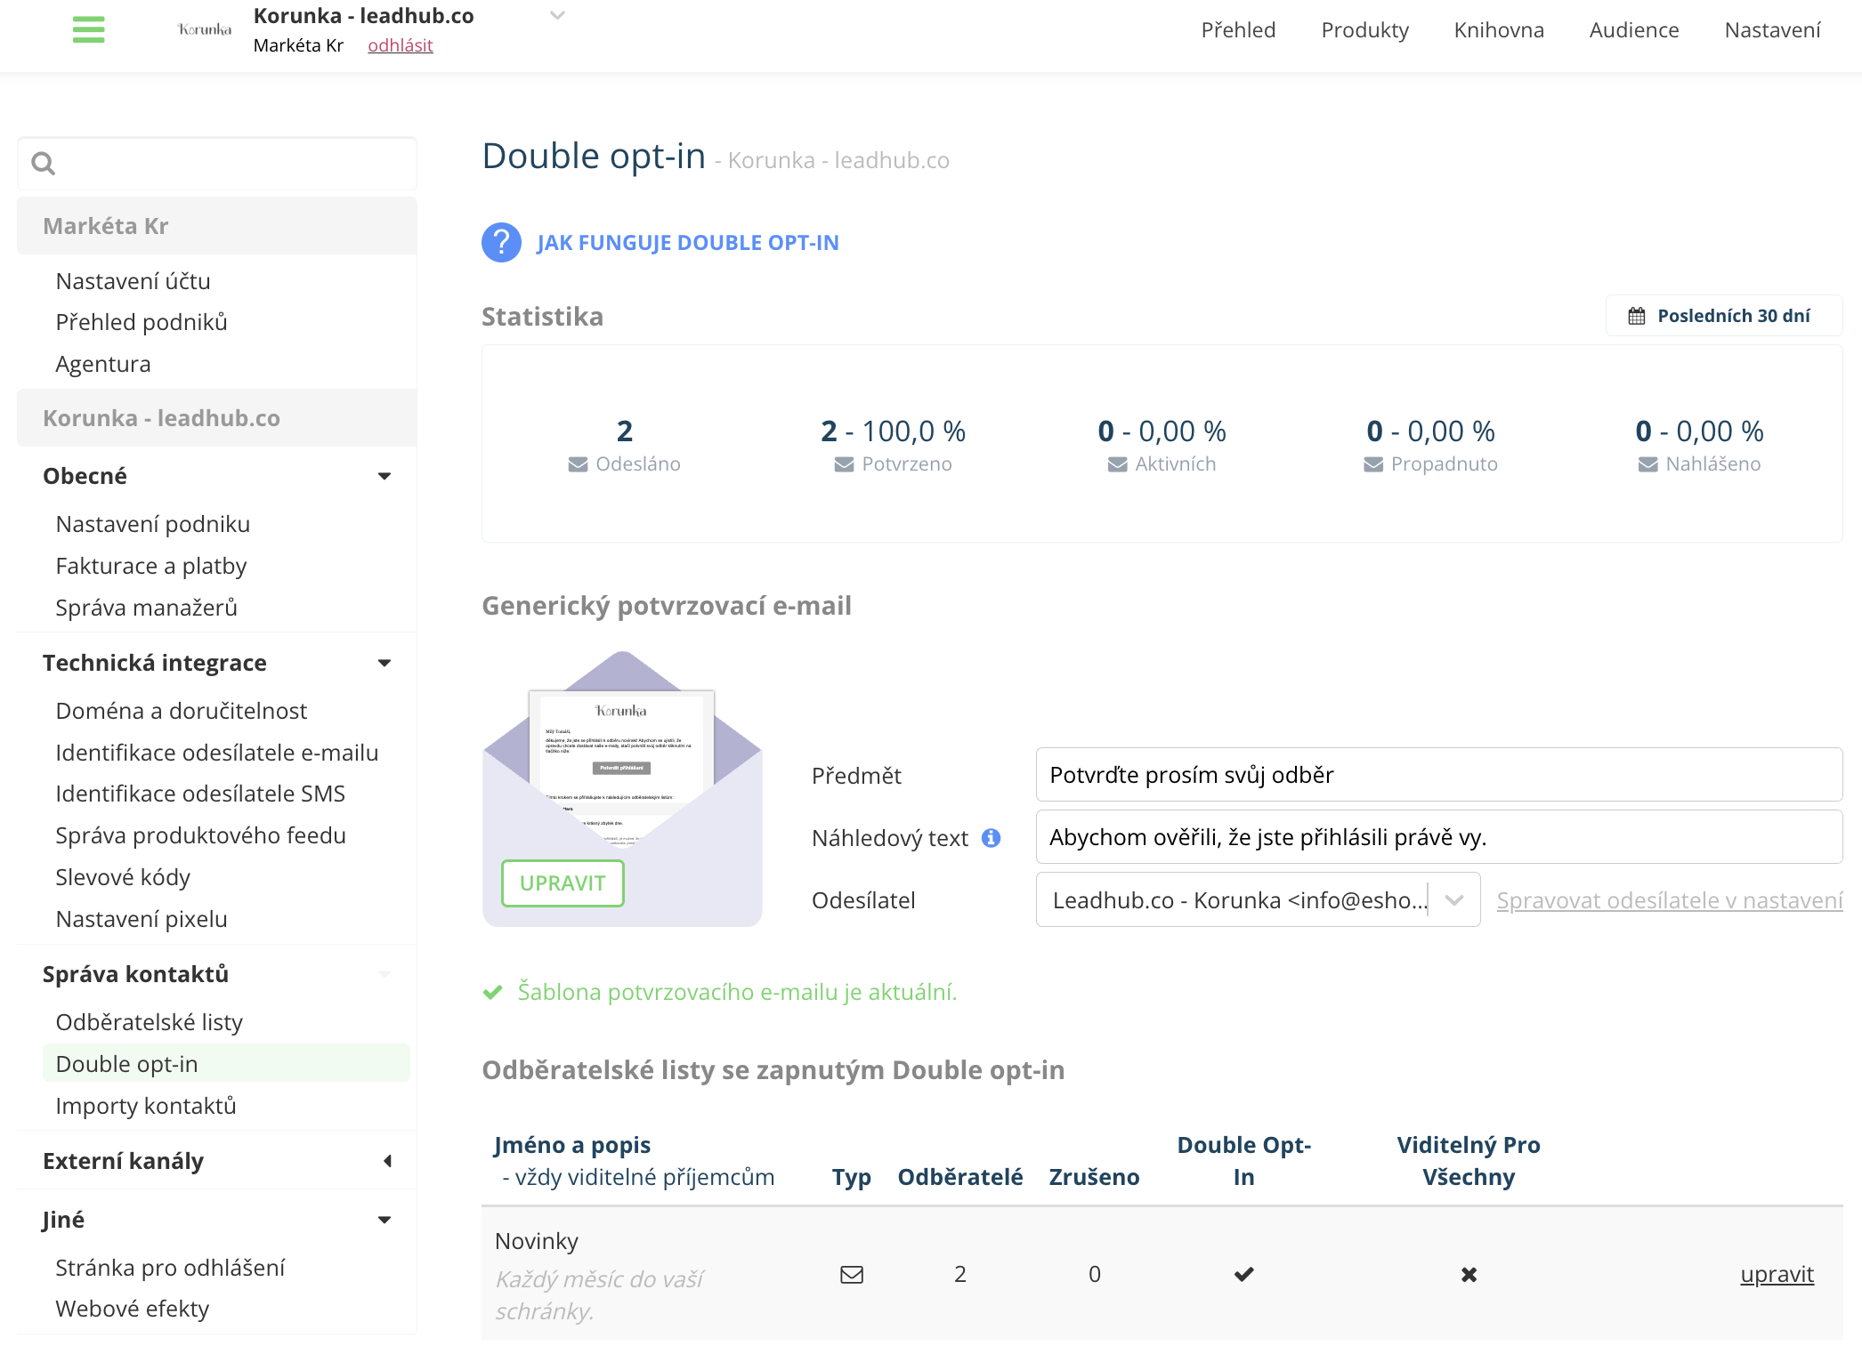Click the green template-current checkmark icon
Image resolution: width=1862 pixels, height=1354 pixels.
[x=493, y=992]
